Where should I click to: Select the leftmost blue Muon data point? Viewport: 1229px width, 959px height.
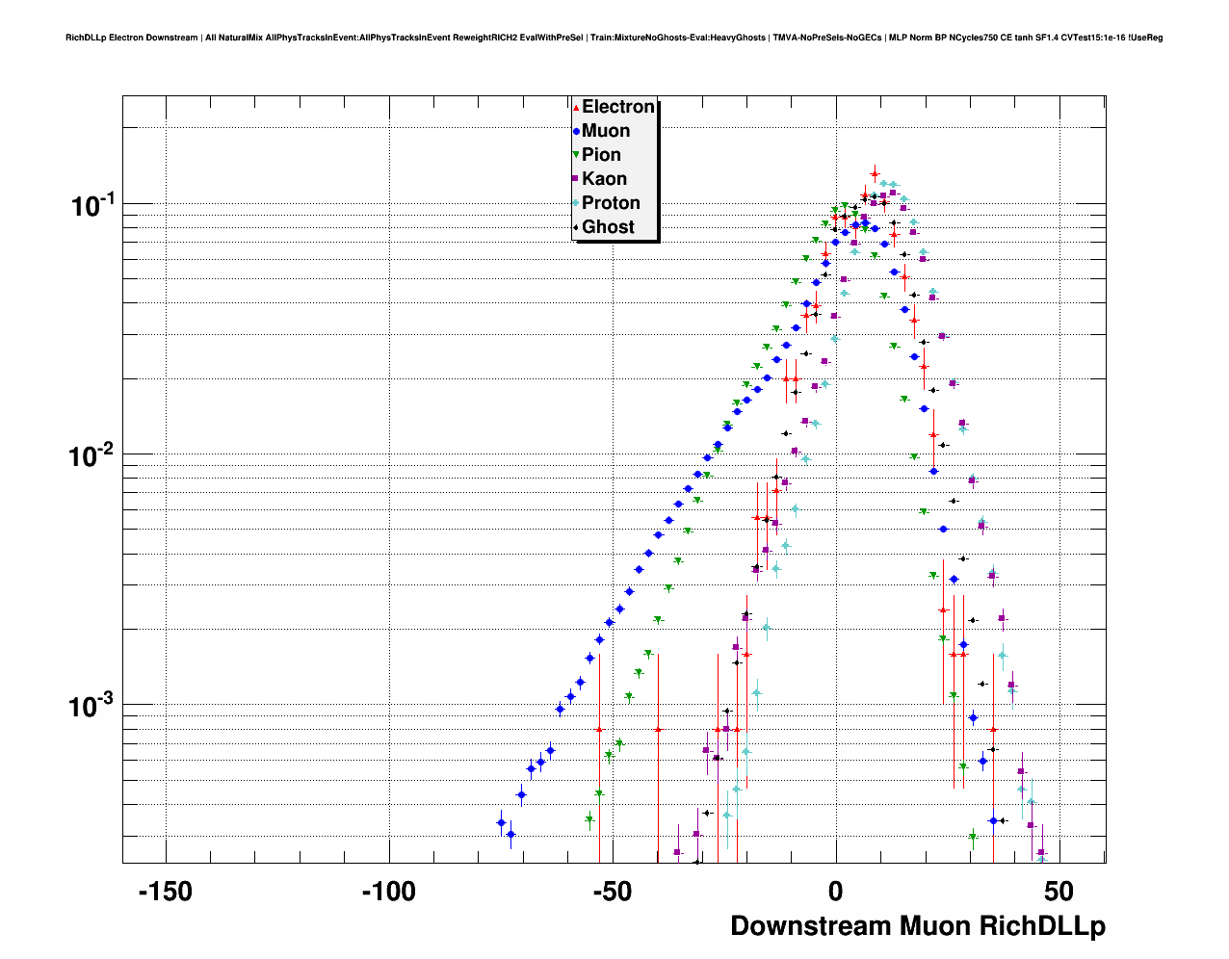tap(501, 822)
